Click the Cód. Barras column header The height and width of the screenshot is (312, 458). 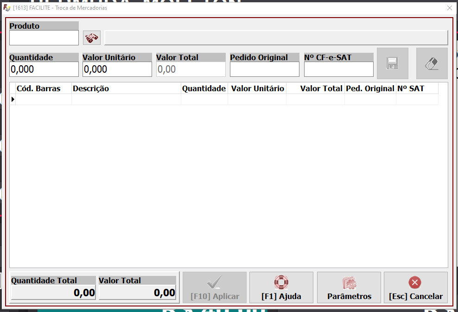coord(44,88)
